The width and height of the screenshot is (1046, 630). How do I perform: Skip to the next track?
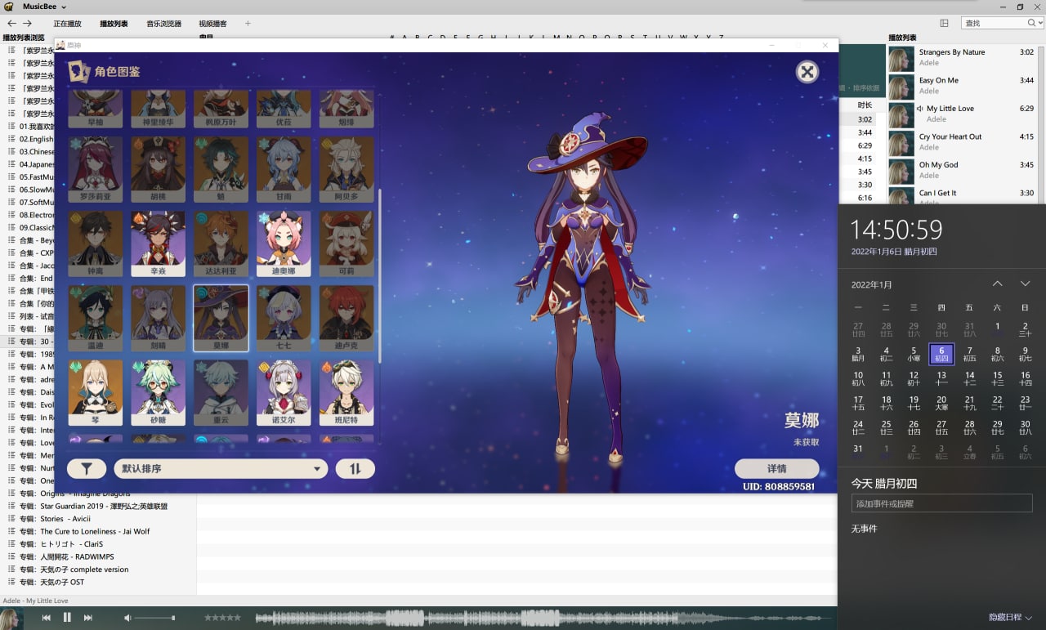point(88,618)
